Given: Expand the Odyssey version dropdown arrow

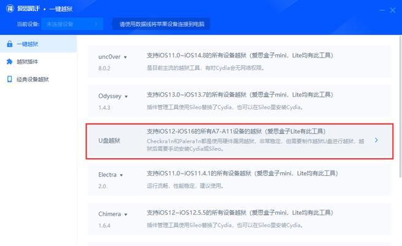Looking at the screenshot, I should pyautogui.click(x=126, y=97).
